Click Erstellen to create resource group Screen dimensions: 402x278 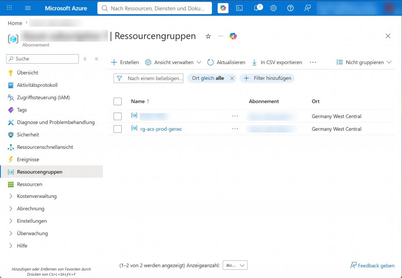[x=125, y=62]
